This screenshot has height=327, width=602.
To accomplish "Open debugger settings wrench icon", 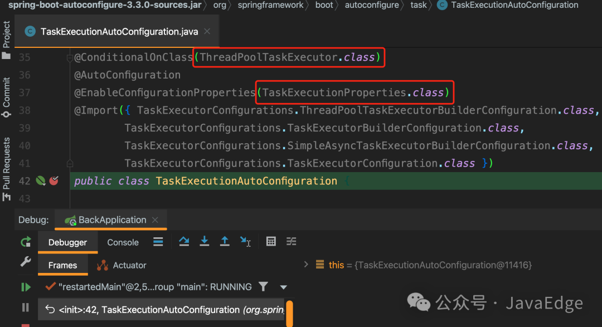I will 25,262.
